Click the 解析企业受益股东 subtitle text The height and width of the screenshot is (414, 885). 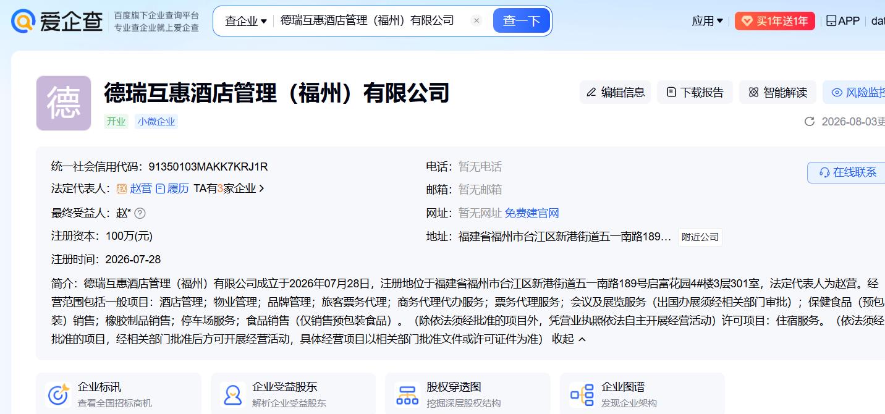point(289,403)
